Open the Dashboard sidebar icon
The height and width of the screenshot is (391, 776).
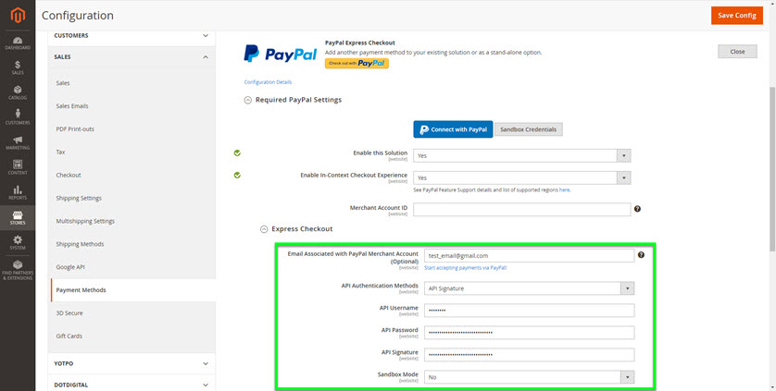[18, 43]
